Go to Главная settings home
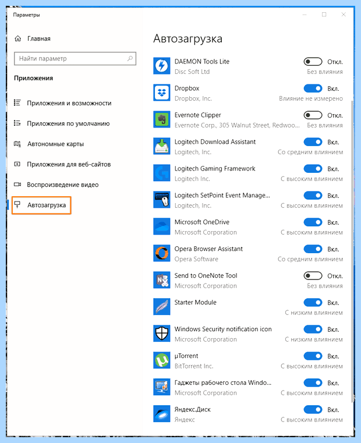 tap(39, 38)
